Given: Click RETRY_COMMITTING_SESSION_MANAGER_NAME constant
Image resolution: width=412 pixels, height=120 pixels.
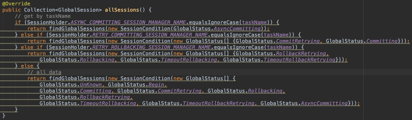Looking at the screenshot, I should [150, 35].
